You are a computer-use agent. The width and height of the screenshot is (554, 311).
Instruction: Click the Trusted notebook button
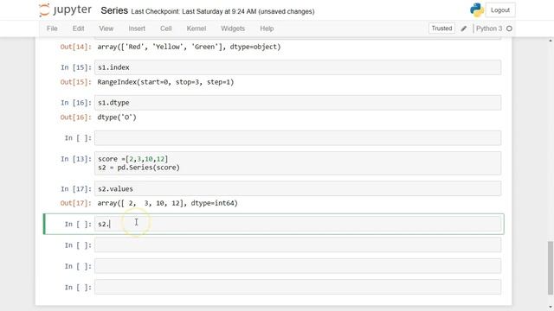coord(441,29)
